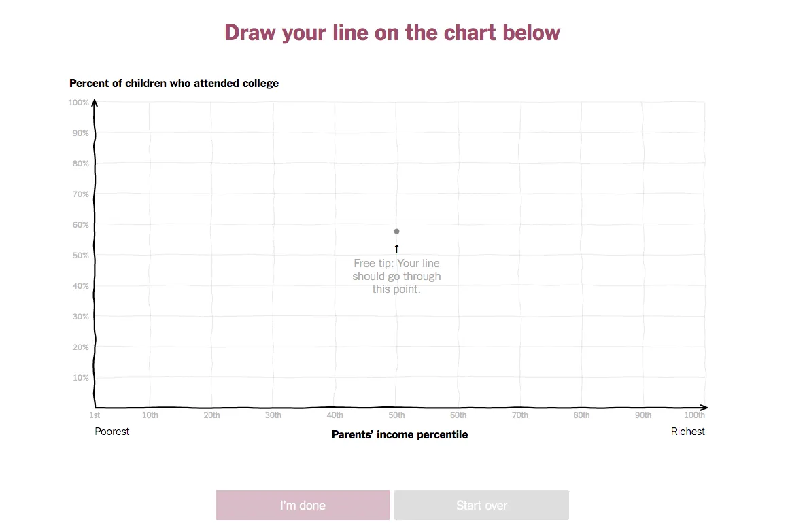Click the 1st percentile tick mark
Screen dimensions: 805x528
click(x=95, y=408)
